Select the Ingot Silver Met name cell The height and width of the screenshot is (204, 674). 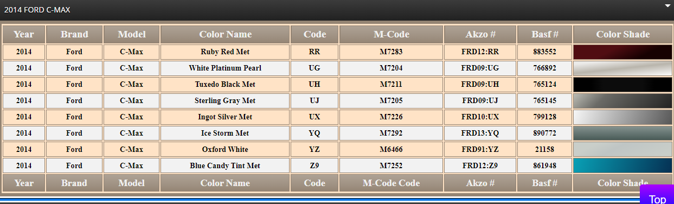click(226, 117)
